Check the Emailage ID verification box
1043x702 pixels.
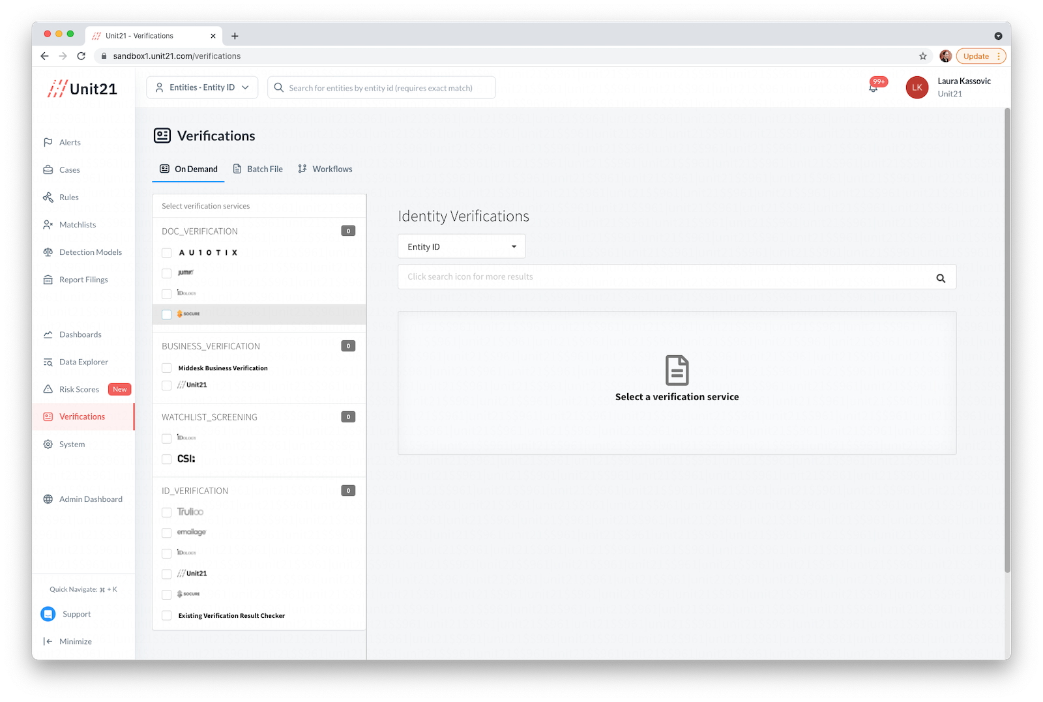[x=167, y=533]
